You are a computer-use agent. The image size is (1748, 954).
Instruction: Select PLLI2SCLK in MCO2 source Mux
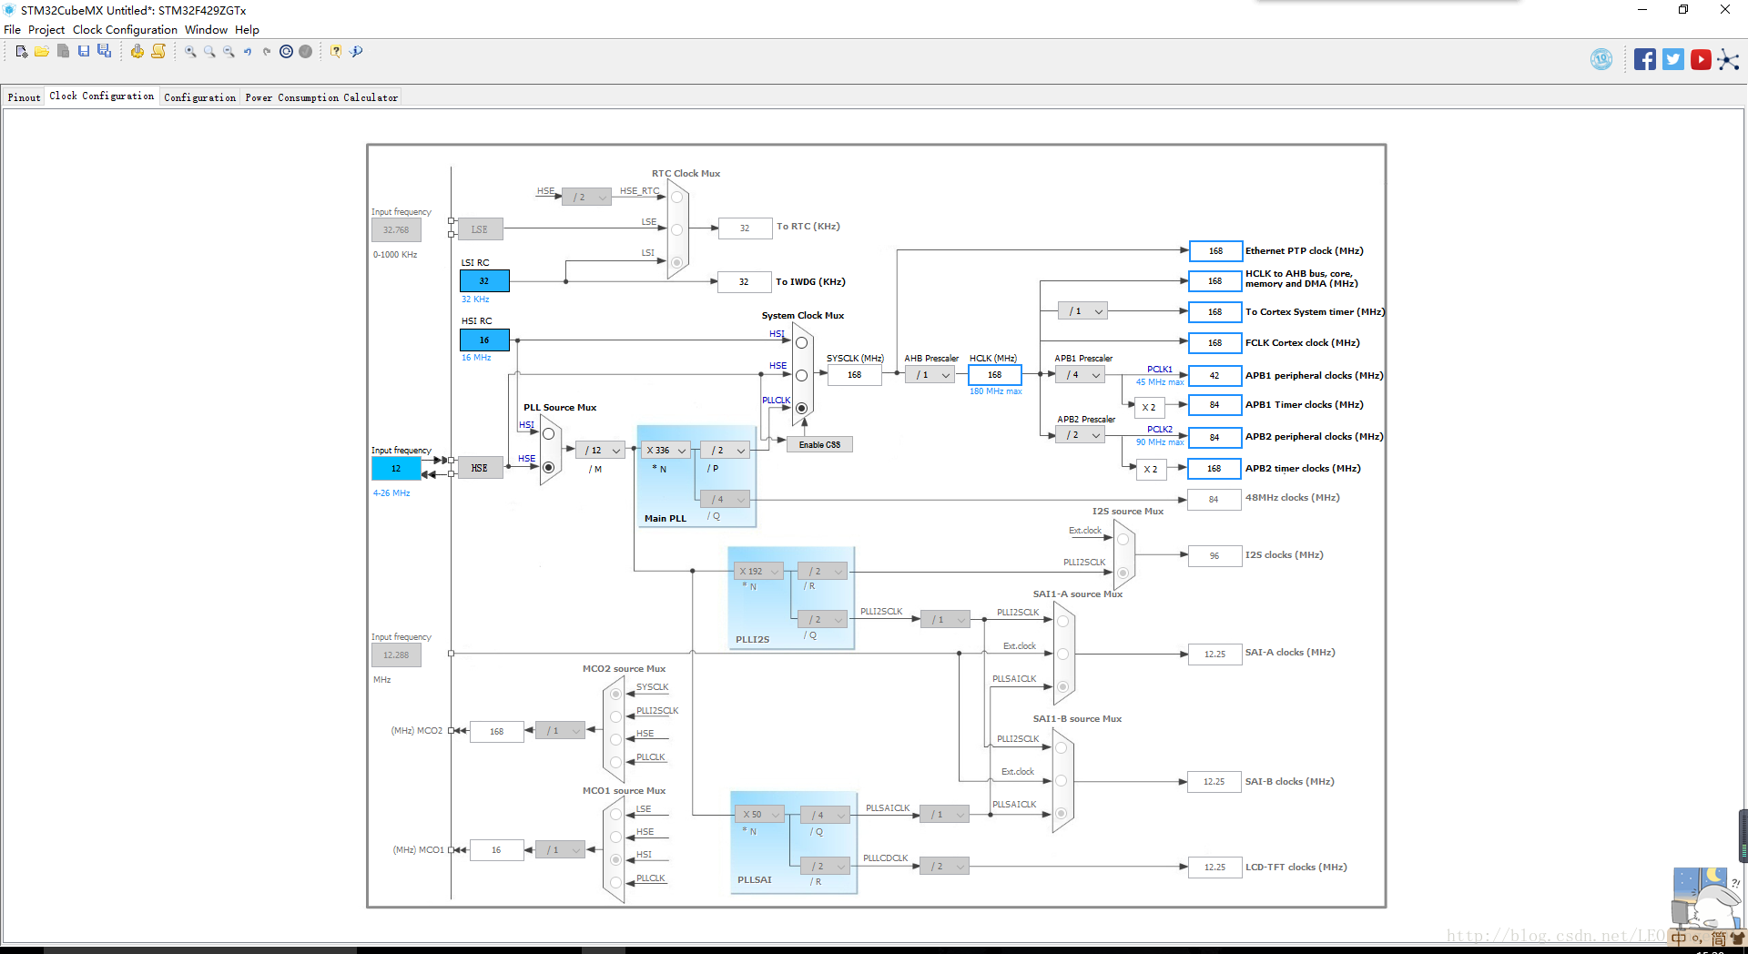coord(615,717)
